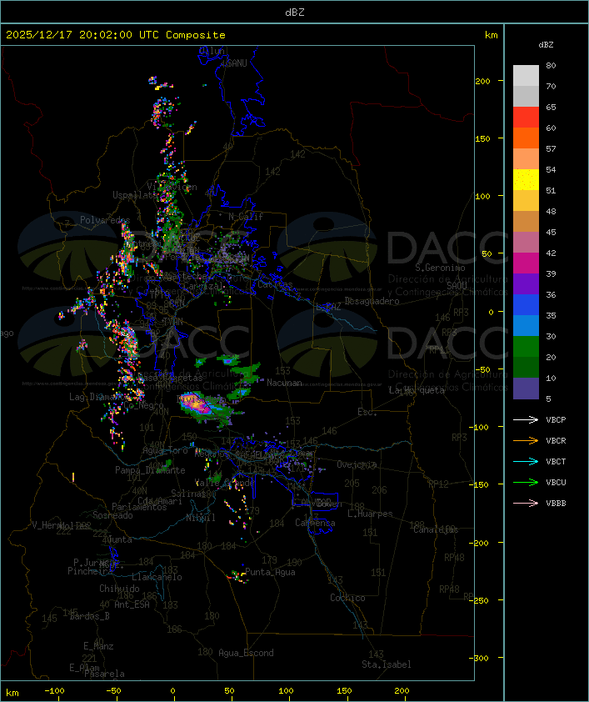This screenshot has height=702, width=589.
Task: Click the Sosneado map label
Action: click(x=112, y=516)
